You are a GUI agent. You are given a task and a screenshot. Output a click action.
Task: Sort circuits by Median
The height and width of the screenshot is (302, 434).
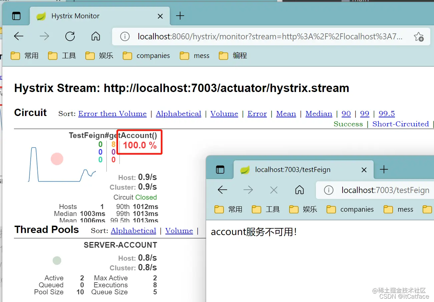click(x=319, y=114)
